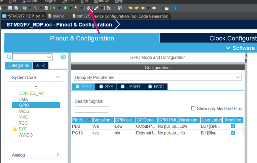Click the Save icon in the toolbar

coord(10,8)
